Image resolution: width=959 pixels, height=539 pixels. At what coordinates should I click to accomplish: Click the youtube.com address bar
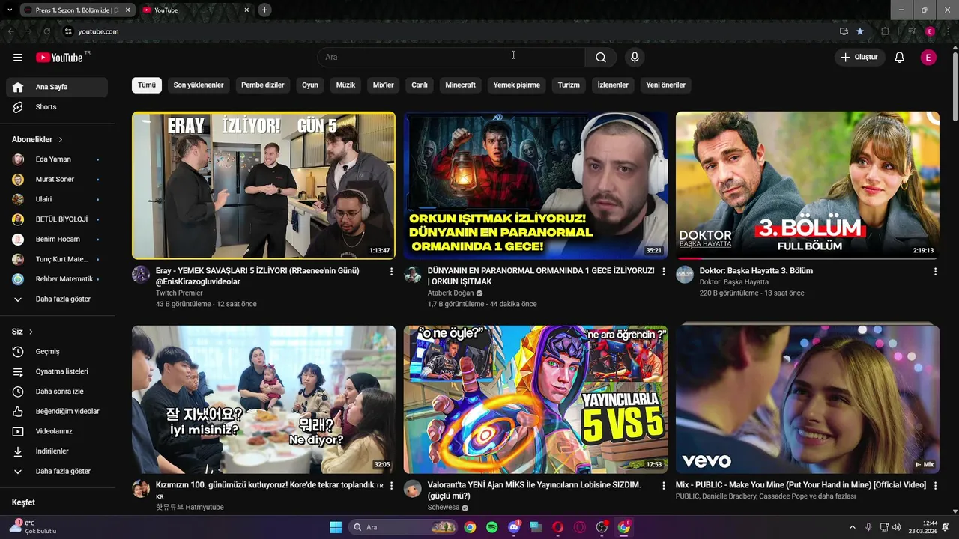[450, 31]
